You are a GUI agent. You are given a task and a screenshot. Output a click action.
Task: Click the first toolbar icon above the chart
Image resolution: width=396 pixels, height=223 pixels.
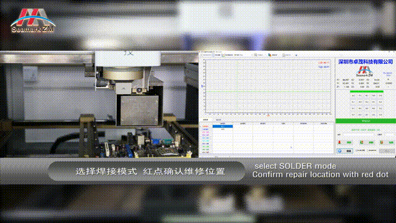pos(202,55)
